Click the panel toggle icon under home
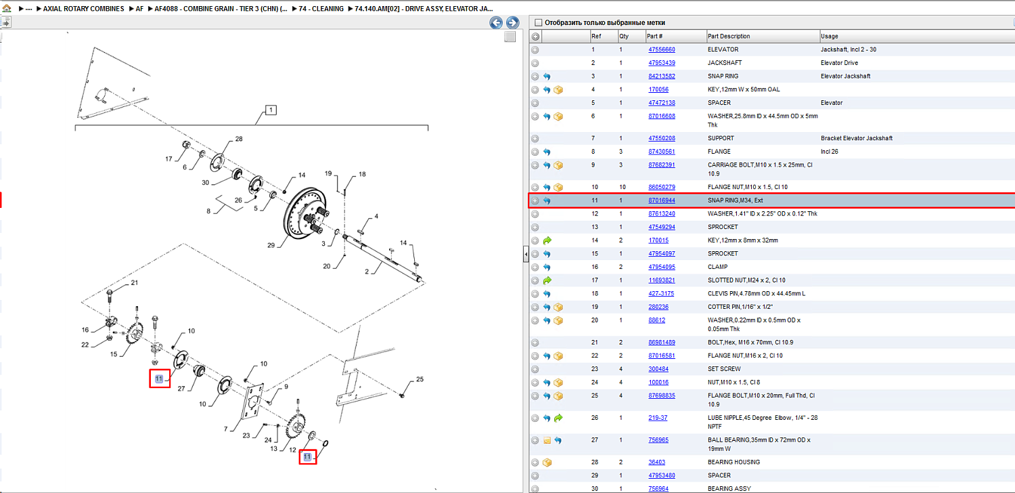Image resolution: width=1015 pixels, height=493 pixels. pyautogui.click(x=5, y=22)
